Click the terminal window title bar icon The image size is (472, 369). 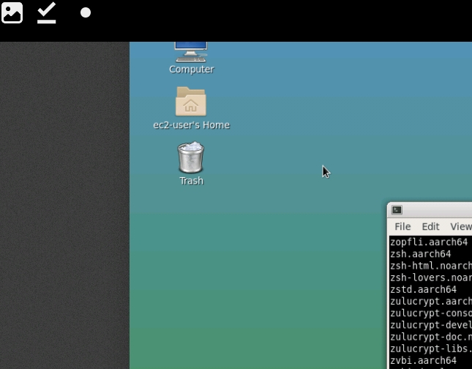[397, 210]
